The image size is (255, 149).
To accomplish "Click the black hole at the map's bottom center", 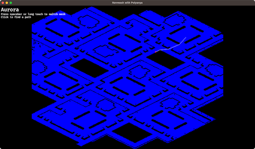I will click(x=132, y=133).
